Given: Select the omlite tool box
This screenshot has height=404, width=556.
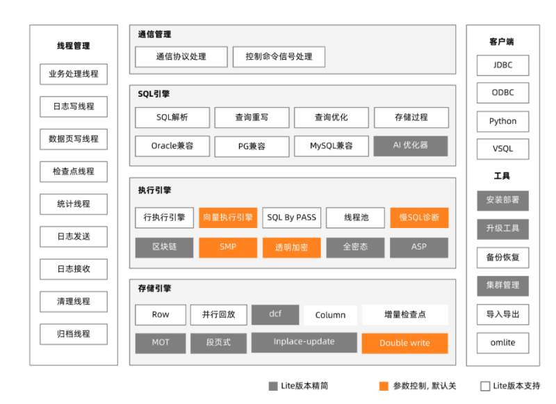Looking at the screenshot, I should [x=502, y=342].
